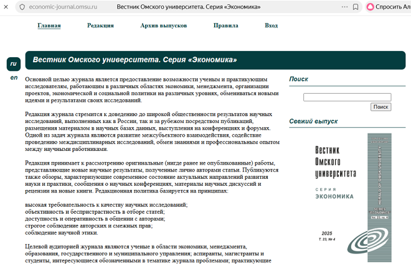The height and width of the screenshot is (264, 411).
Task: Click the line 'строгое соблюдение авторских и смежных прав;'
Action: (89, 225)
